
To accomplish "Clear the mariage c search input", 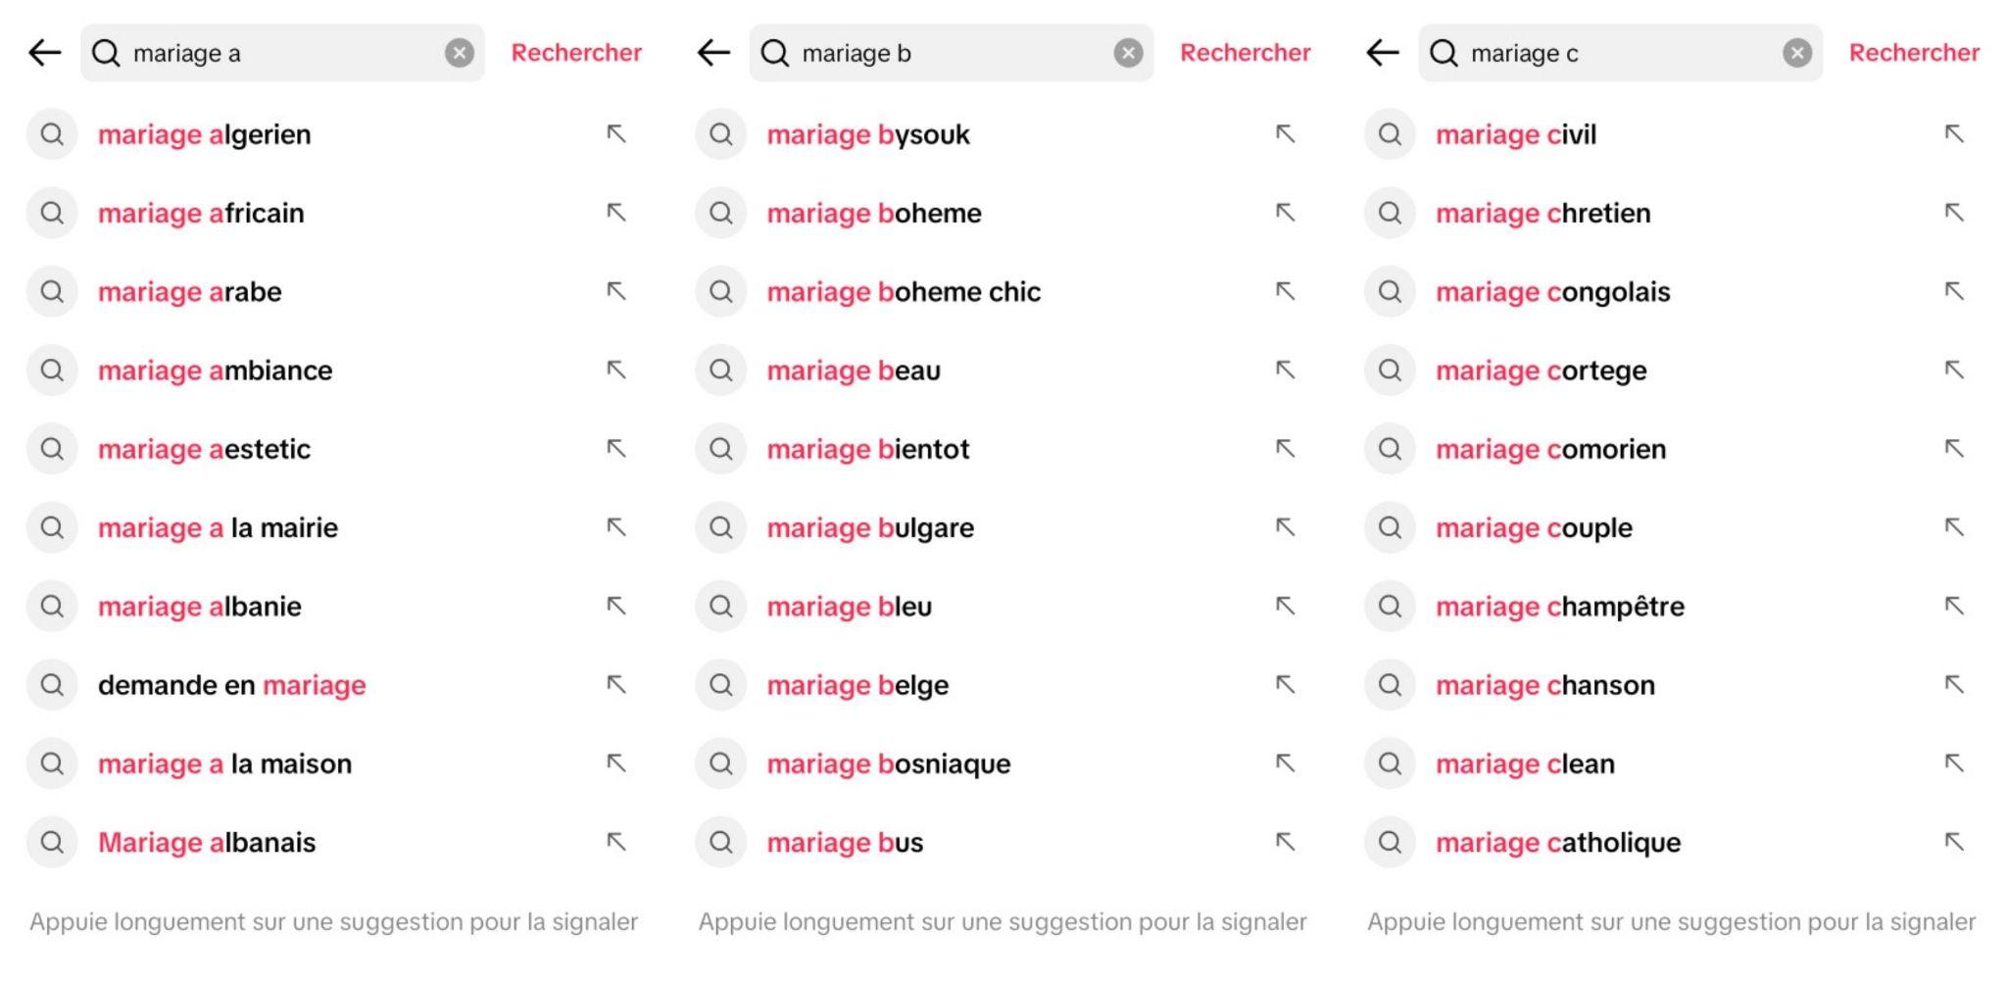I will (x=1794, y=53).
